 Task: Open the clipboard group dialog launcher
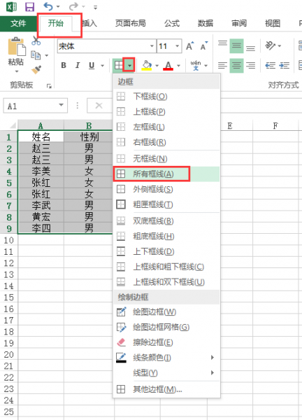pos(49,86)
